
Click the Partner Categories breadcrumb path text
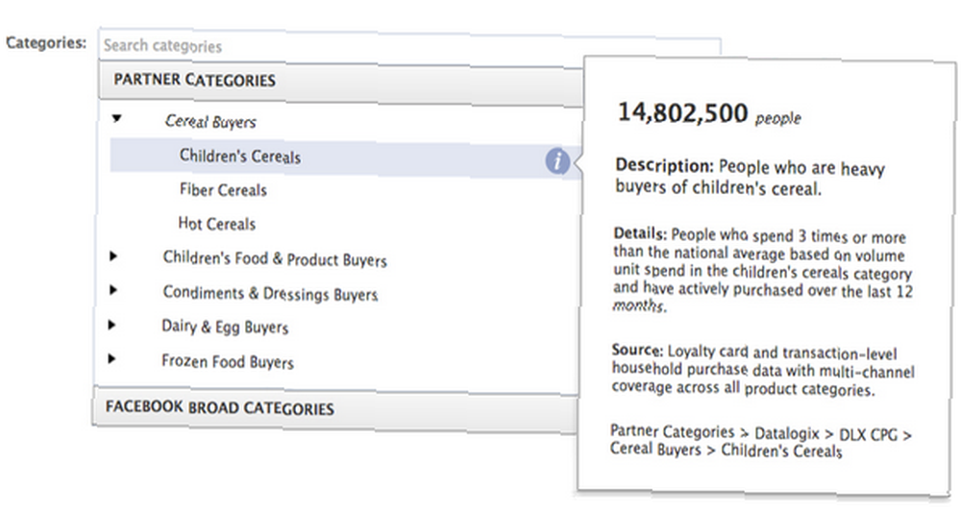[761, 442]
